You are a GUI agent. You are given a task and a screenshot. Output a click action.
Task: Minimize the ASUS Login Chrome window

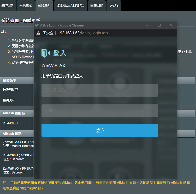(147, 25)
